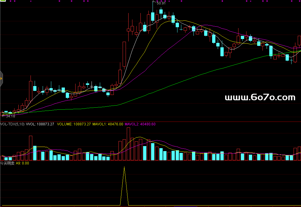301x207 pixels.
Task: Click the peak of the yellow signal spike
Action: click(124, 167)
